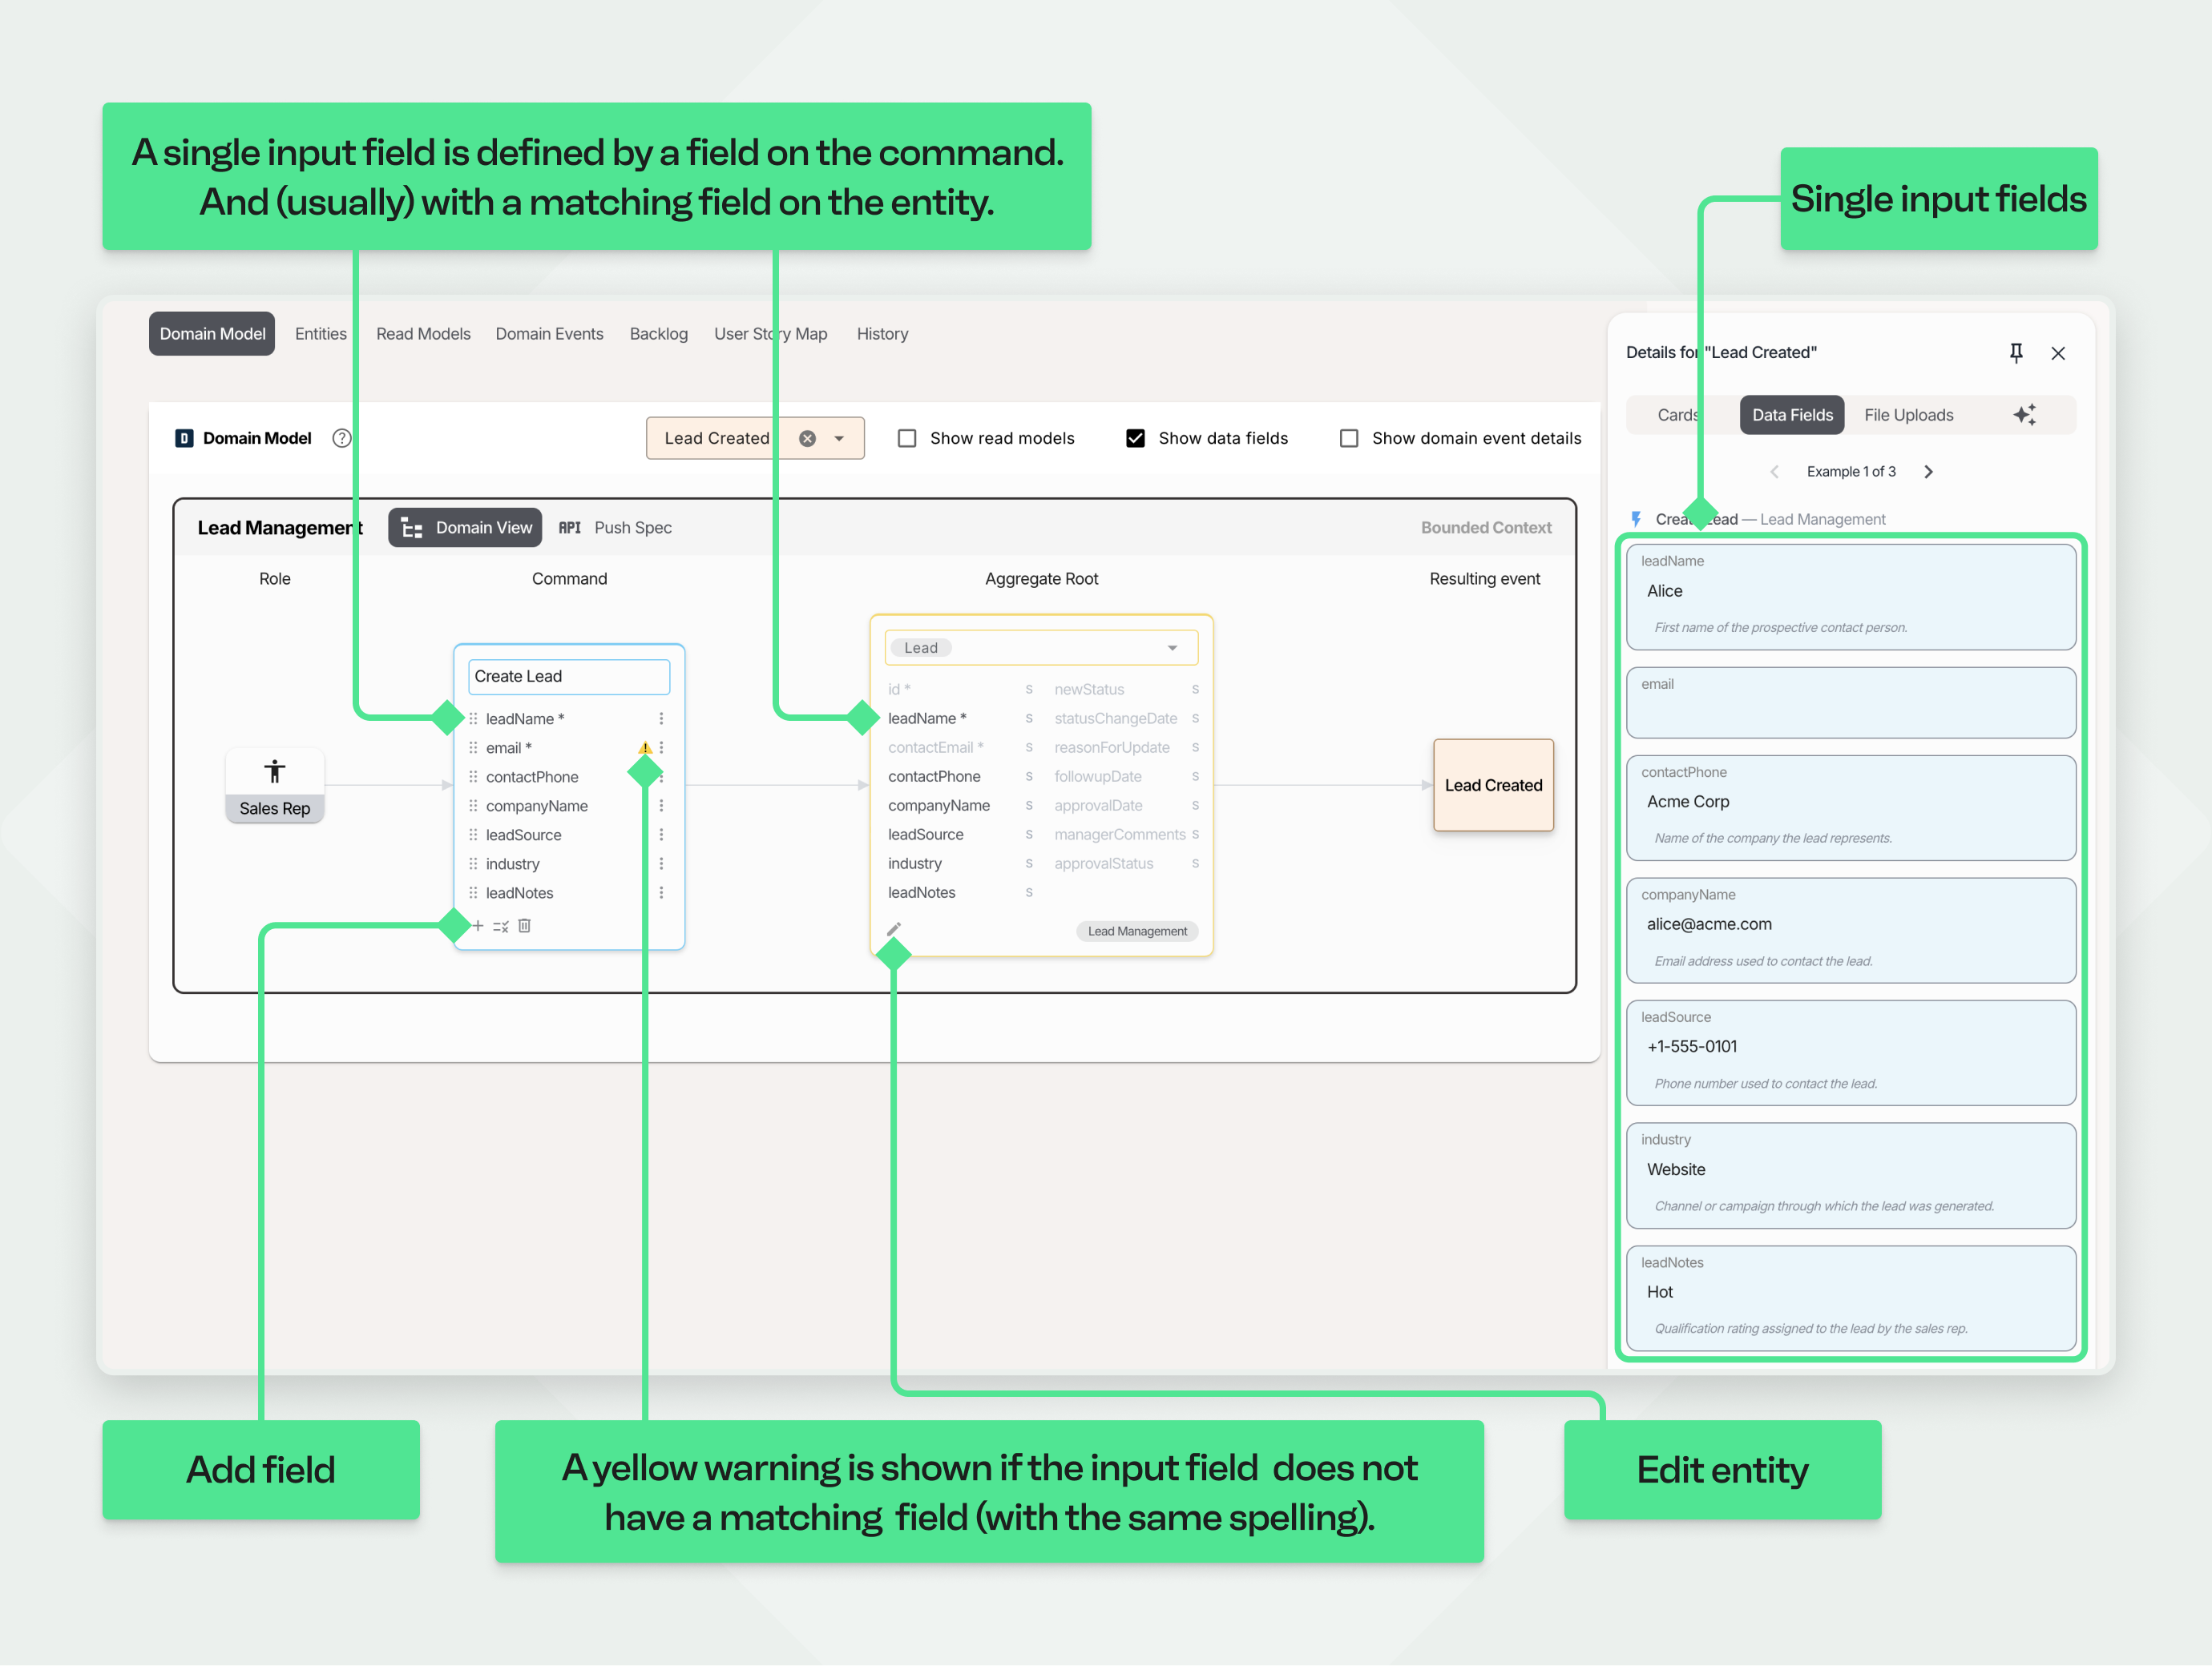The image size is (2212, 1666).
Task: Open the three-dot menu for leadName
Action: click(x=661, y=718)
